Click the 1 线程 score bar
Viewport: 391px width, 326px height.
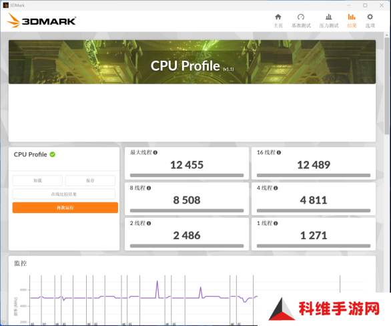(314, 246)
